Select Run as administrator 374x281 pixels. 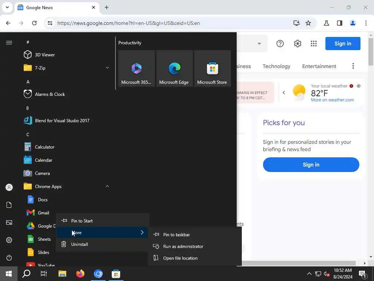[x=195, y=246]
